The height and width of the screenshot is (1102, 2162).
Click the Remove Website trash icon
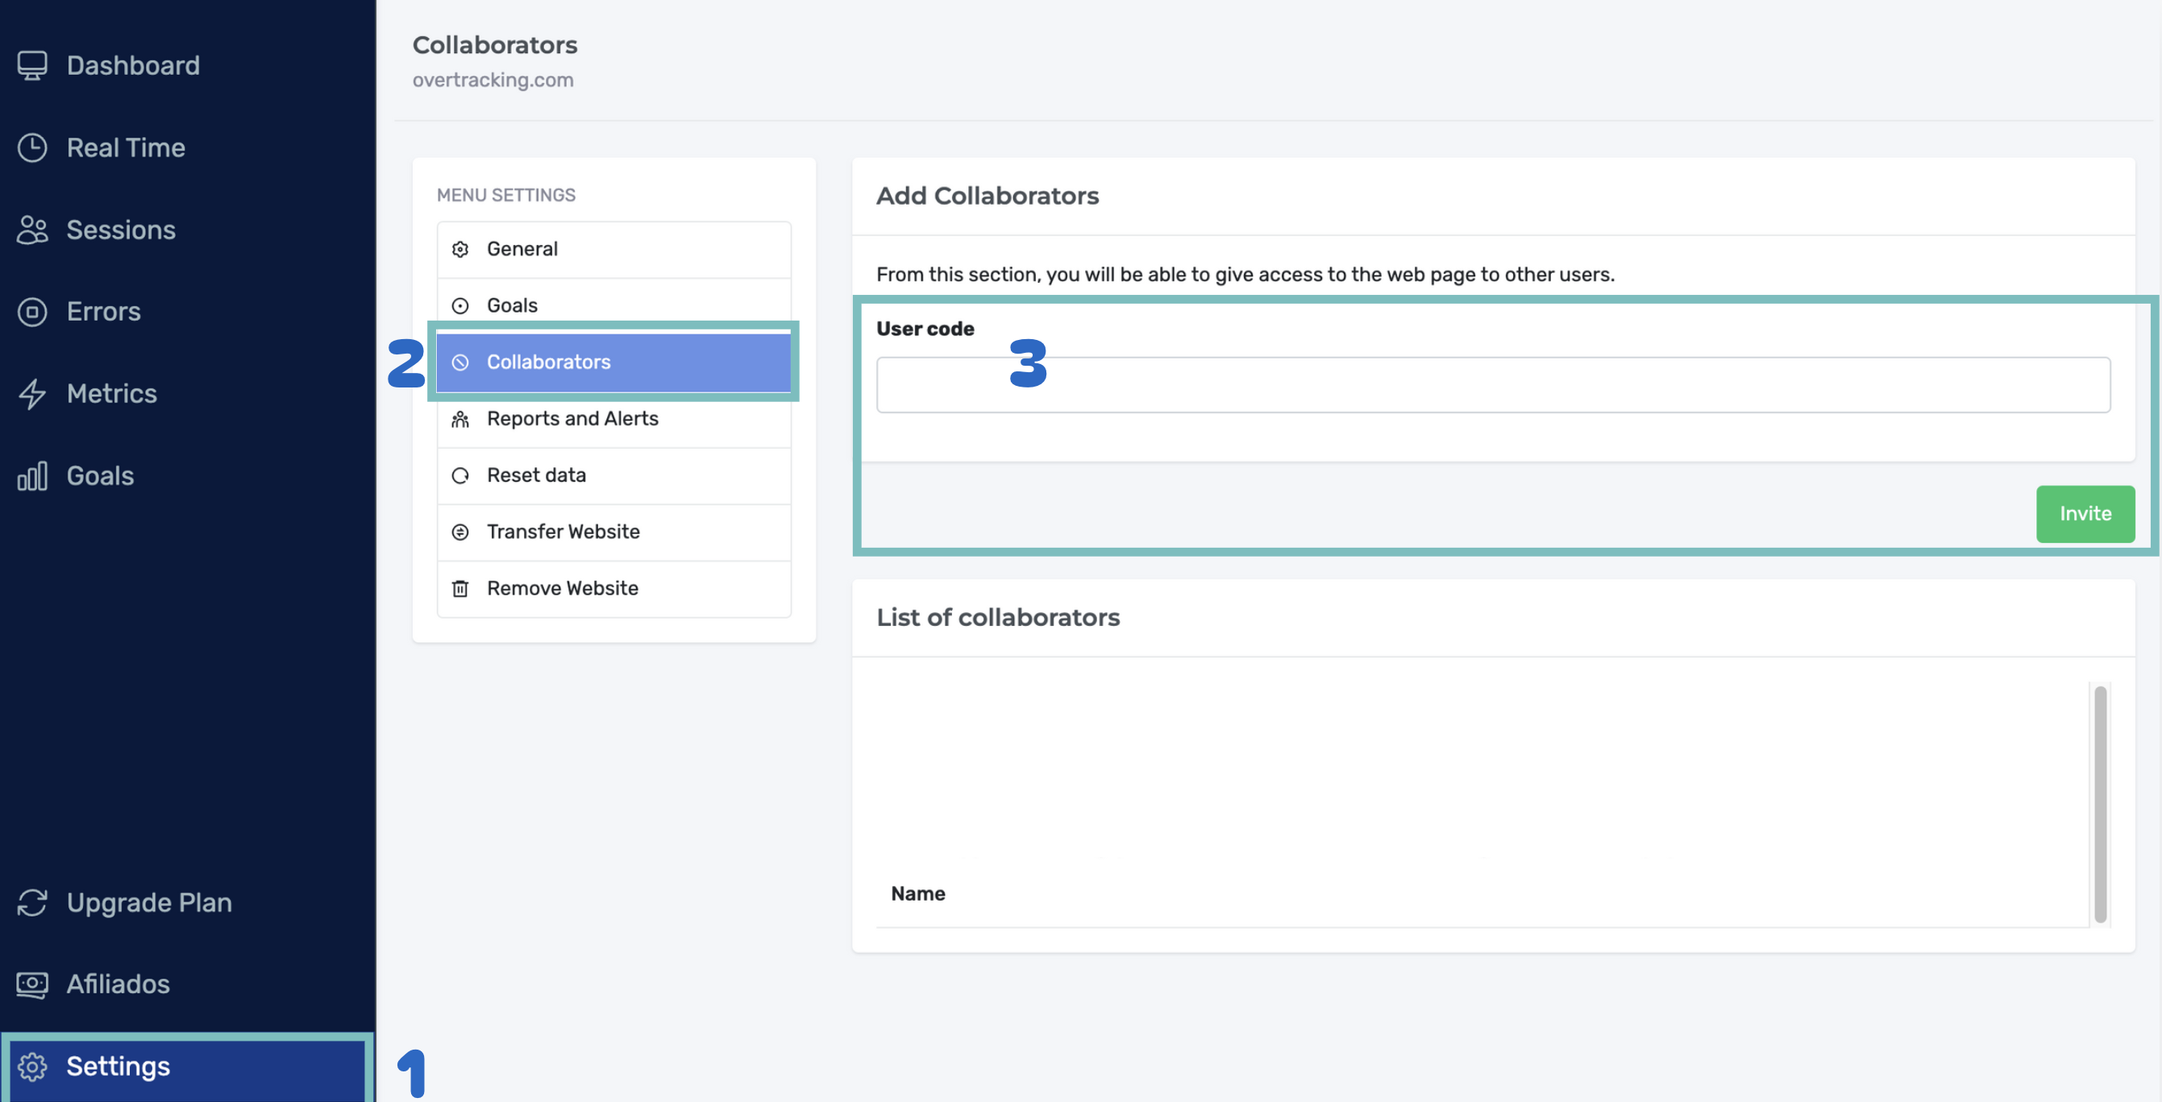(460, 589)
